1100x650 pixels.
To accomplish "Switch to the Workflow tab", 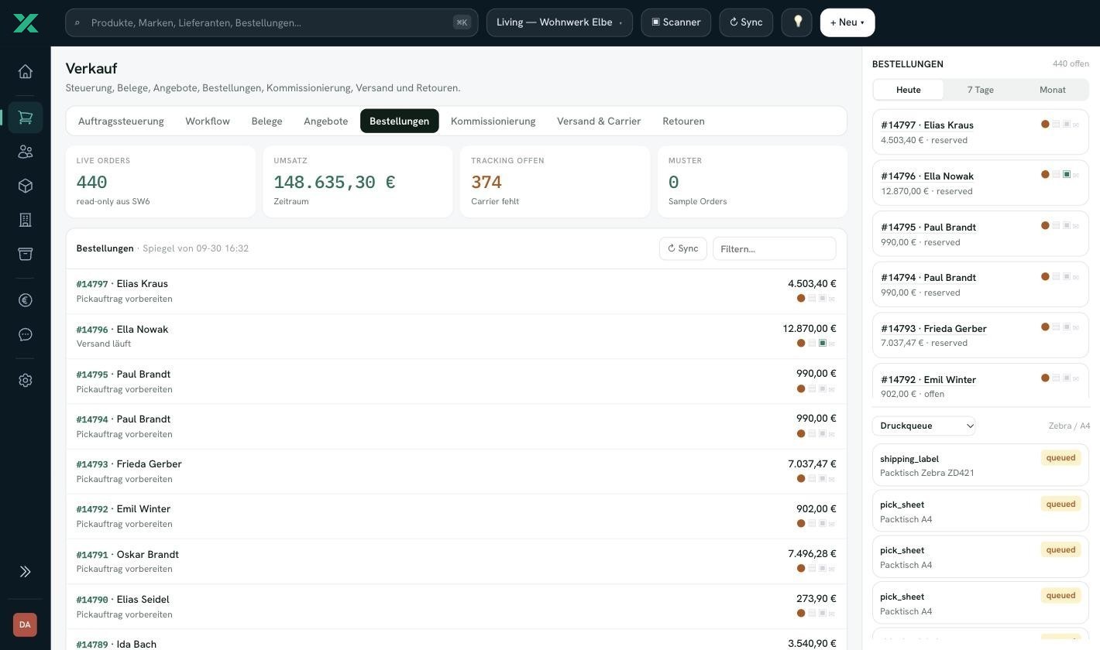I will click(208, 121).
